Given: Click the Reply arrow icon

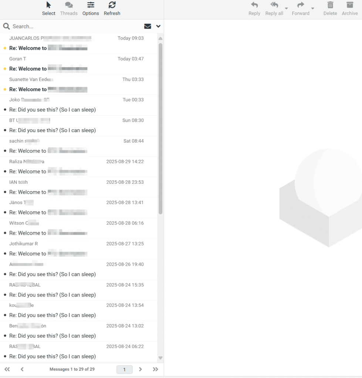Looking at the screenshot, I should point(254,5).
